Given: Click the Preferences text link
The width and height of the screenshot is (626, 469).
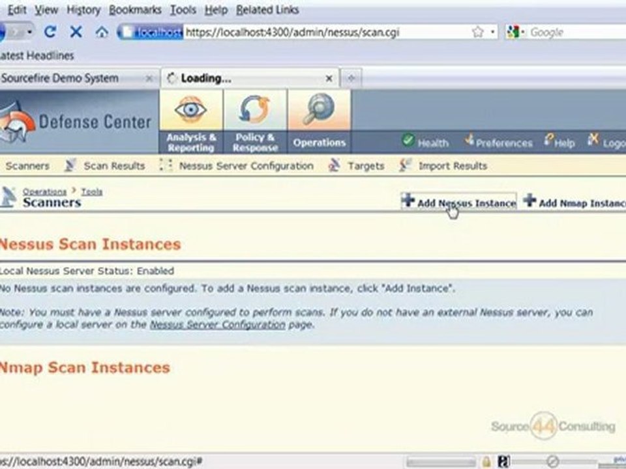Looking at the screenshot, I should 504,143.
